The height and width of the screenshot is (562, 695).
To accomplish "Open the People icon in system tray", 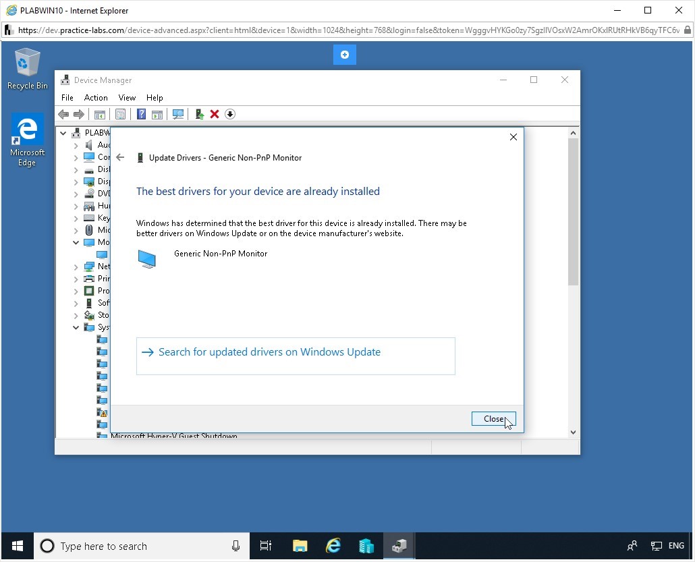I will [x=632, y=546].
